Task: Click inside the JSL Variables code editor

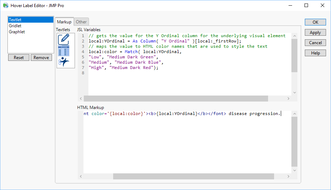Action: (x=187, y=81)
